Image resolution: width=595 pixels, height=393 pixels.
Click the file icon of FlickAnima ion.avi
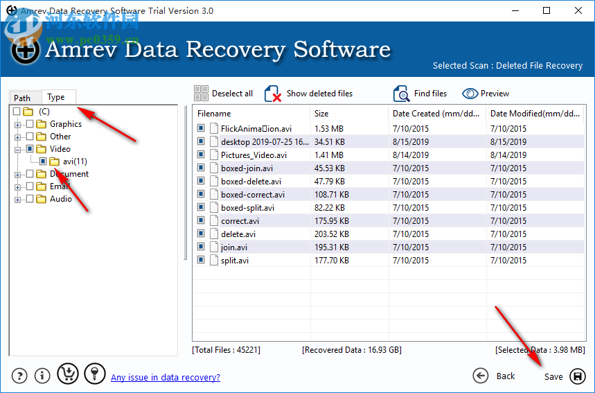pyautogui.click(x=215, y=128)
